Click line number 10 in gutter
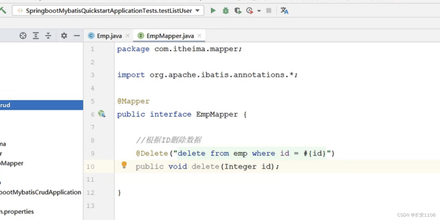 pyautogui.click(x=91, y=167)
